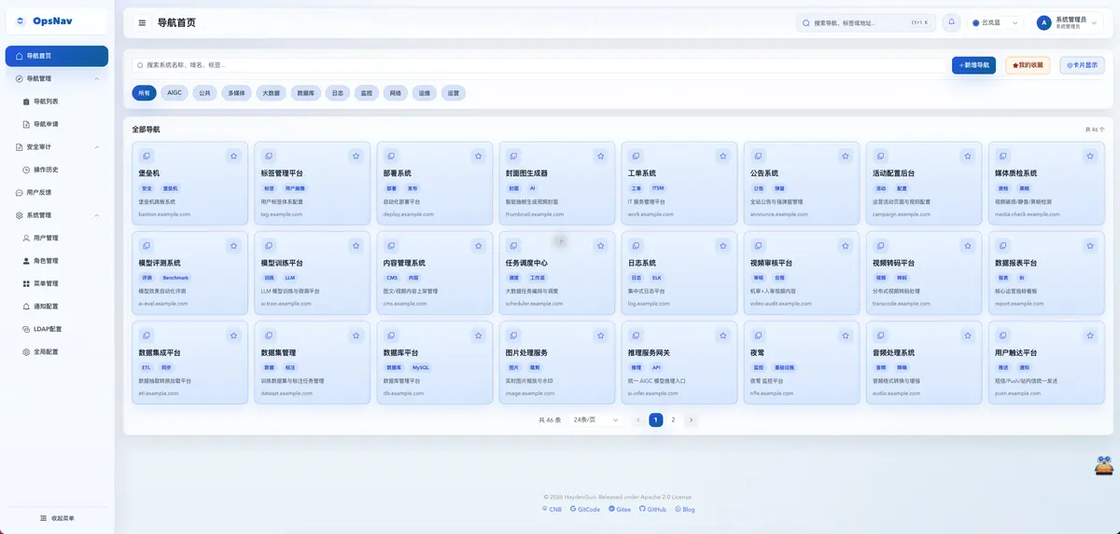Toggle favorite star on 公告系统 card
This screenshot has height=534, width=1120.
845,156
